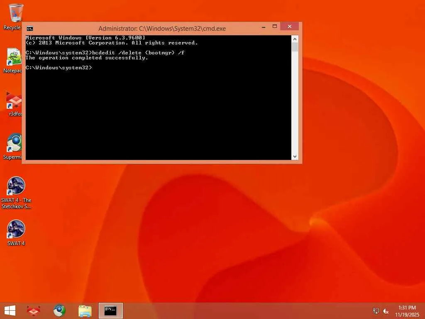Click the muted volume tray icon
The height and width of the screenshot is (319, 425).
[386, 311]
